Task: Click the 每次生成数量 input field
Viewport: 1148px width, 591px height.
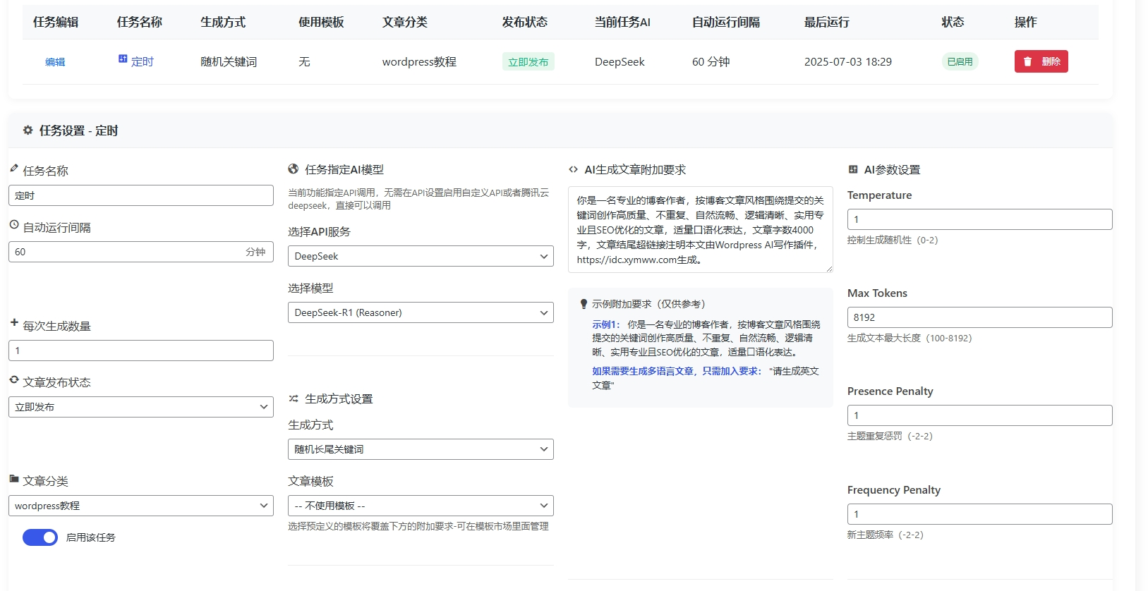Action: click(x=141, y=351)
